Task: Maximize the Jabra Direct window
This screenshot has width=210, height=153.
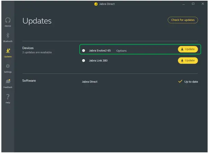Action: pyautogui.click(x=193, y=4)
